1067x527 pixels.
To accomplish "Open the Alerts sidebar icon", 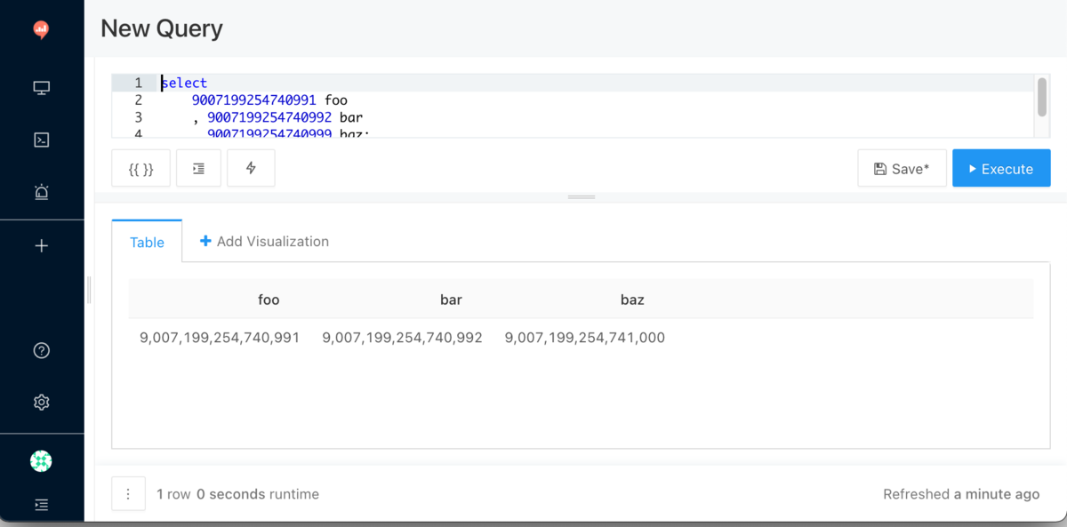I will pos(41,192).
